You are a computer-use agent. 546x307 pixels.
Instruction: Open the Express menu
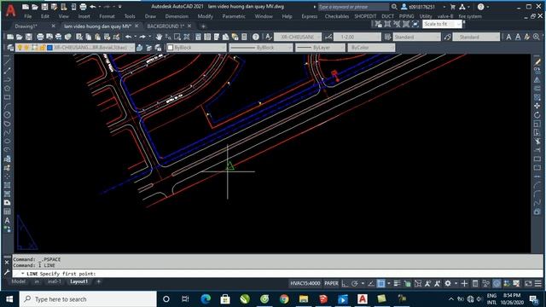click(309, 16)
